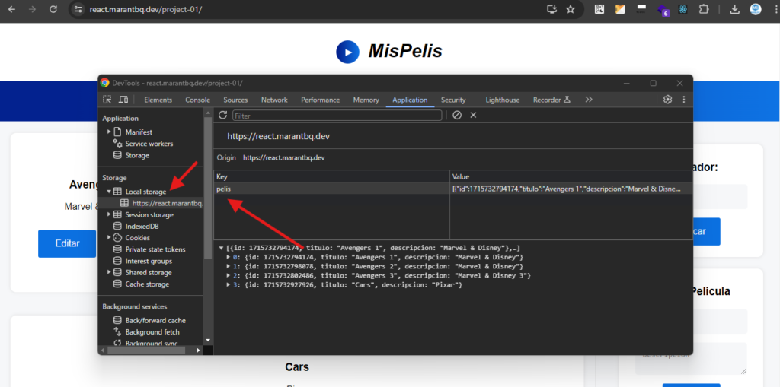Bookmark page with the star icon
Image resolution: width=780 pixels, height=387 pixels.
coord(571,9)
